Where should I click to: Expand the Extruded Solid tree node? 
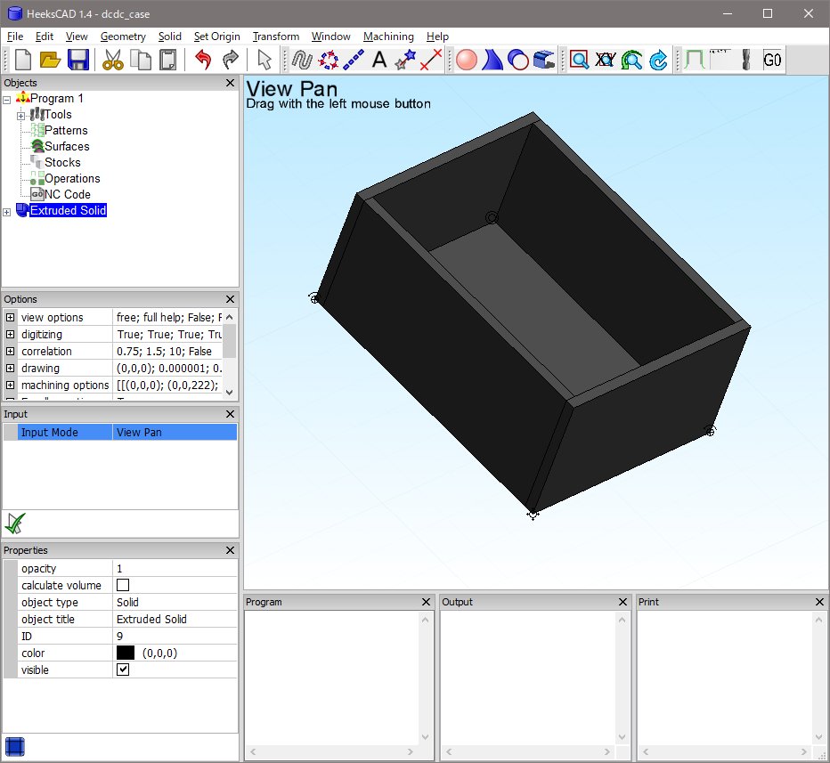coord(7,211)
